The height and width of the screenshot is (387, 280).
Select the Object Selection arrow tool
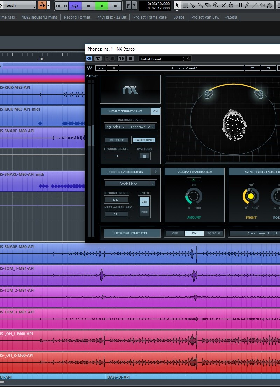tap(177, 6)
